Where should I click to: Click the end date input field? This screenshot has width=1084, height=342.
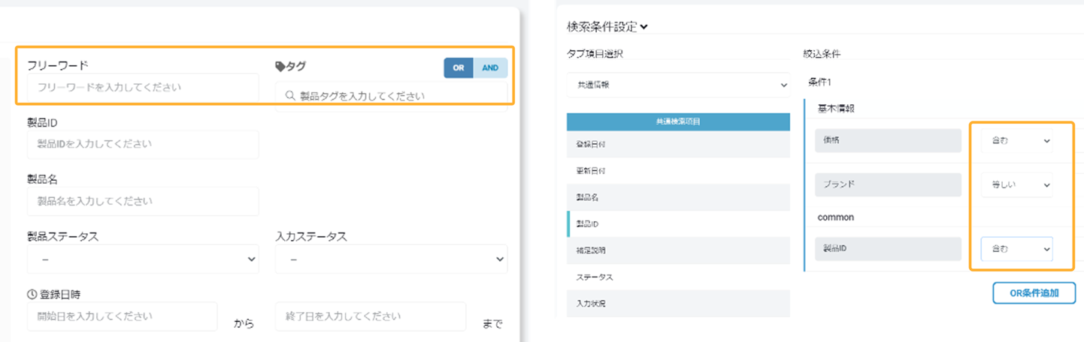[370, 316]
